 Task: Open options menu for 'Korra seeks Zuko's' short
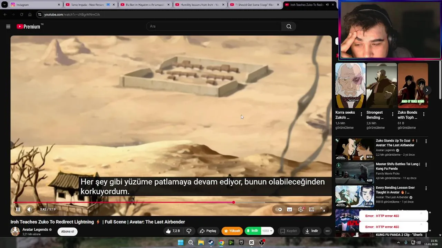click(362, 114)
